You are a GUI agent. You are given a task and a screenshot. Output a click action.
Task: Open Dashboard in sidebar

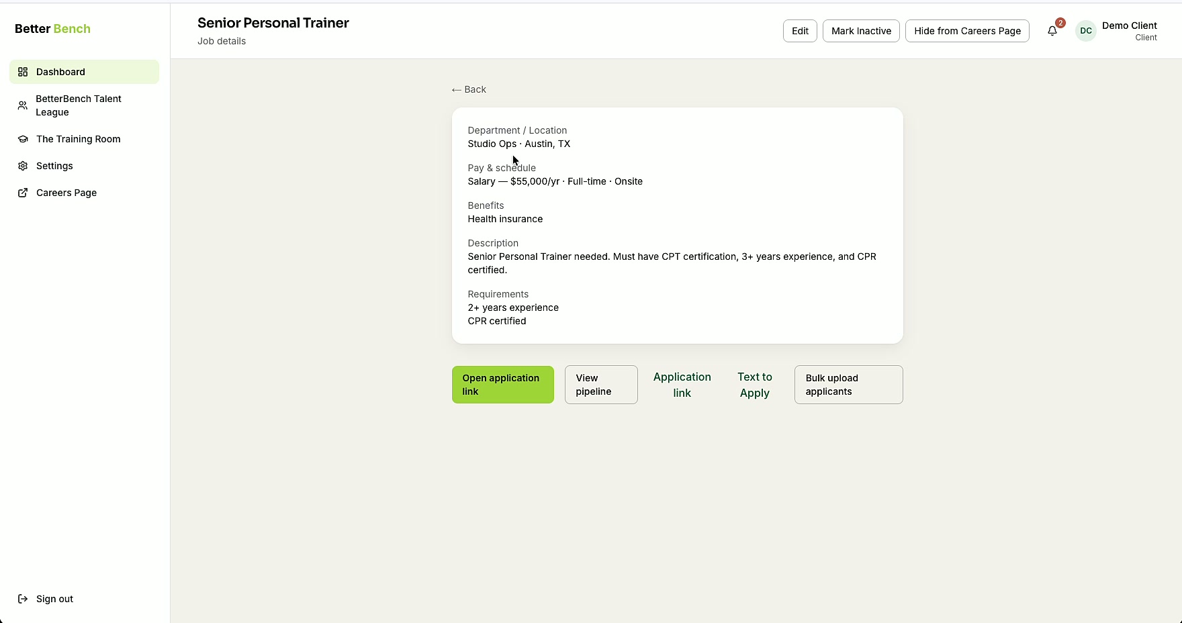(x=85, y=72)
